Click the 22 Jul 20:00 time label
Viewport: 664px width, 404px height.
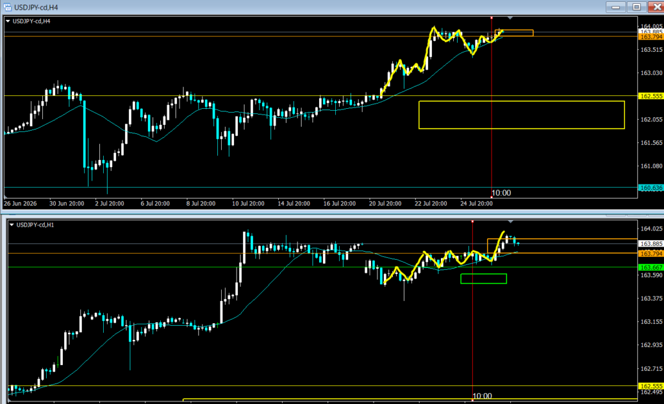point(431,204)
